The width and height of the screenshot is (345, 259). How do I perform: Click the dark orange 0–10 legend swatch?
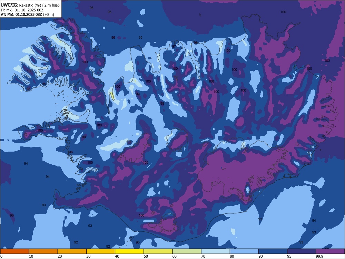point(14,251)
